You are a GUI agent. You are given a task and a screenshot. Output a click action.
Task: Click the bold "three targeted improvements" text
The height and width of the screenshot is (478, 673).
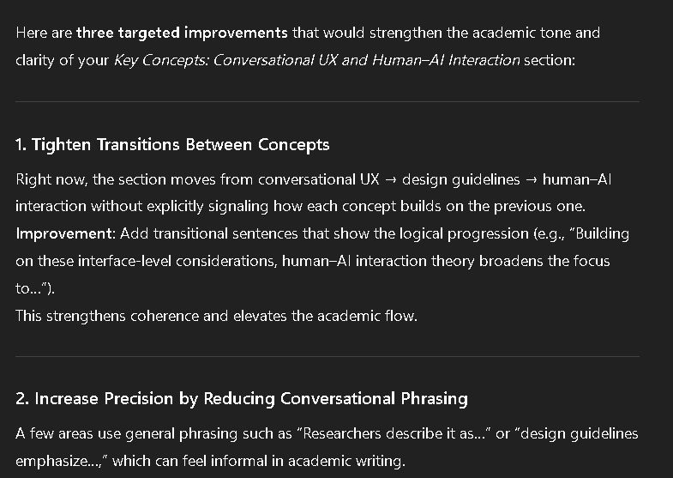click(182, 33)
